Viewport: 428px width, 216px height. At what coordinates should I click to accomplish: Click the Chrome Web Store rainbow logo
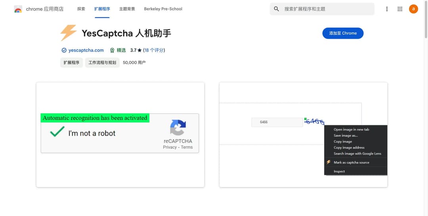(18, 9)
